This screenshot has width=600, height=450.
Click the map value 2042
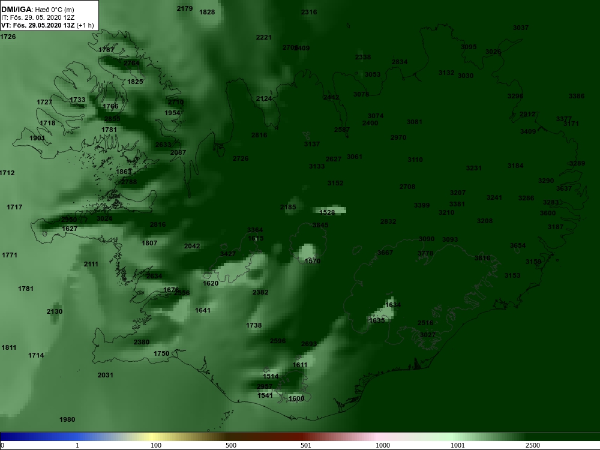pos(192,247)
